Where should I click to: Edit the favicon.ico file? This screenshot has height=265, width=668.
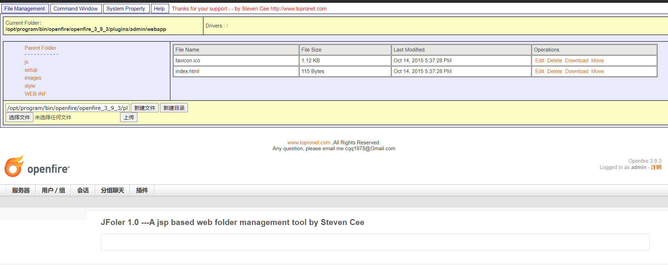(540, 61)
